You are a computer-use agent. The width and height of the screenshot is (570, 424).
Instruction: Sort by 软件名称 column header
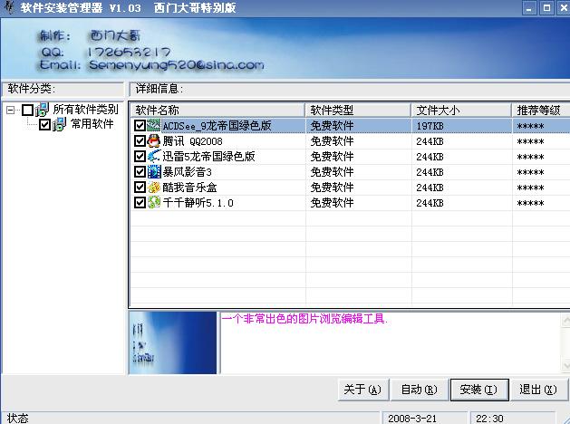coord(217,111)
